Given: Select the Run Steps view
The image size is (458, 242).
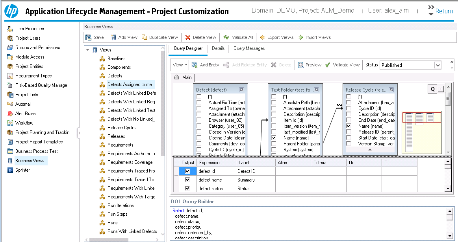Looking at the screenshot, I should point(117,214).
